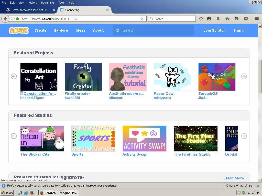Screen dimensions: 262x196
Task: Click the chat smiley toolbar icon
Action: point(236,19)
